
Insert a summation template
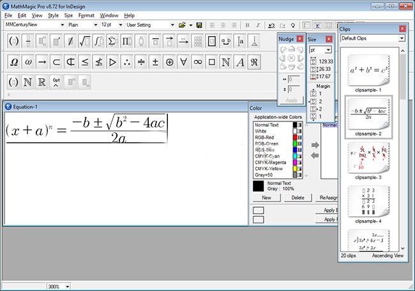(x=113, y=41)
